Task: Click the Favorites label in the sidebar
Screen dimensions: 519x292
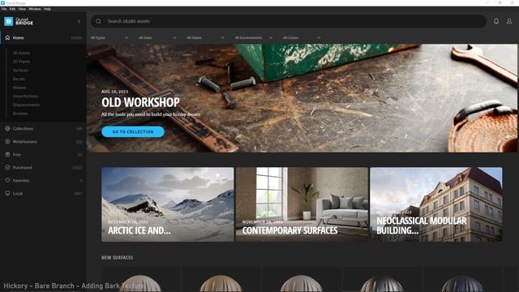Action: click(21, 180)
